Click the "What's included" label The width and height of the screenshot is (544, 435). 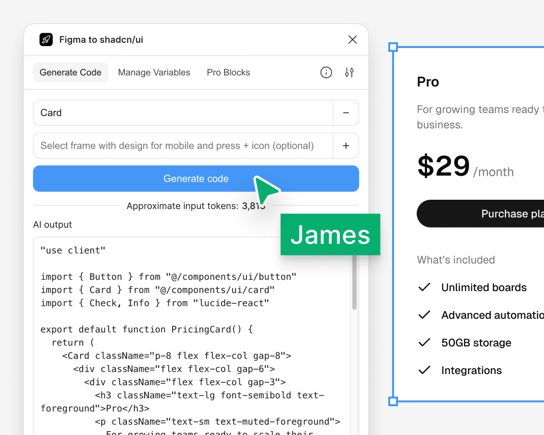pyautogui.click(x=456, y=260)
